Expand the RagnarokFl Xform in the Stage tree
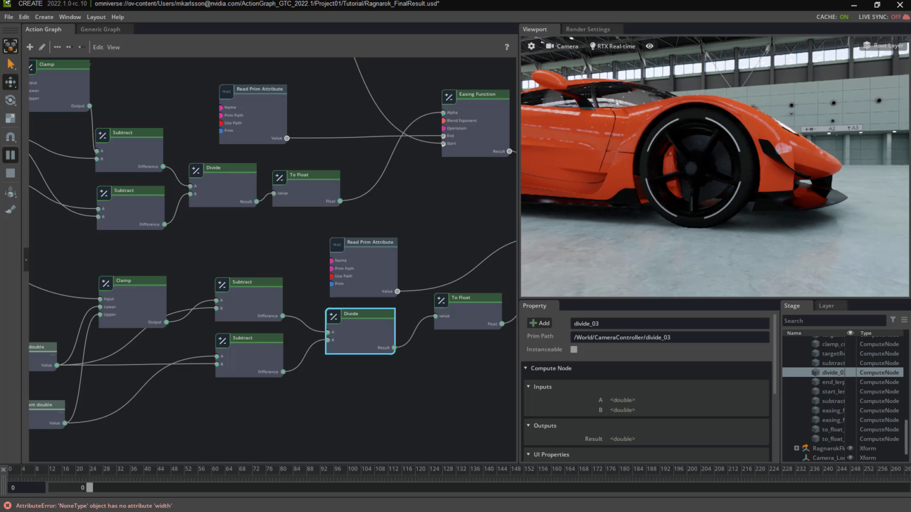 click(797, 448)
